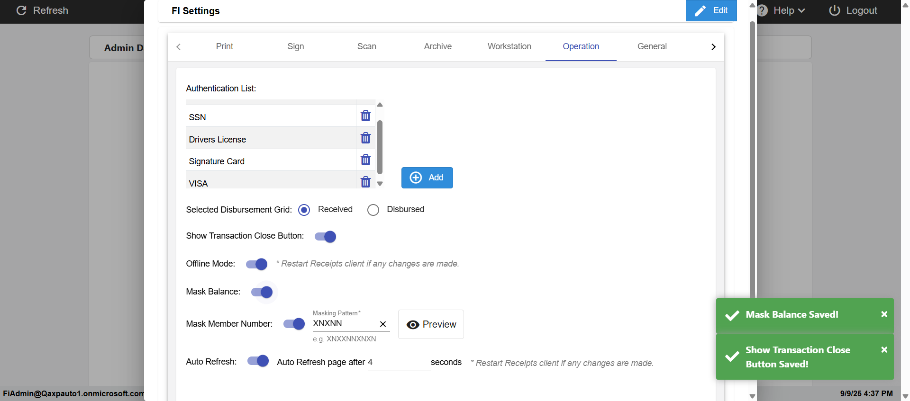The image size is (910, 401).
Task: Clear the masking pattern field
Action: (x=383, y=324)
